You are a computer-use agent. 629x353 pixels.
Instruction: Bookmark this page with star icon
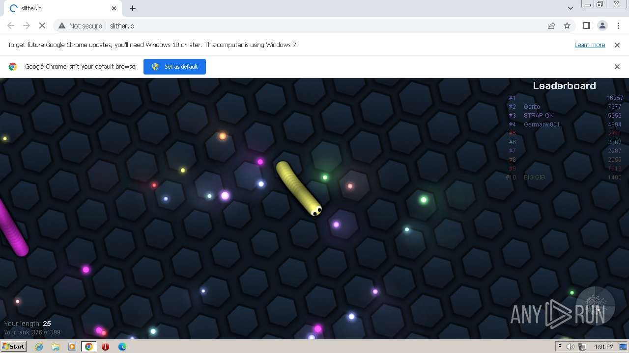click(567, 25)
